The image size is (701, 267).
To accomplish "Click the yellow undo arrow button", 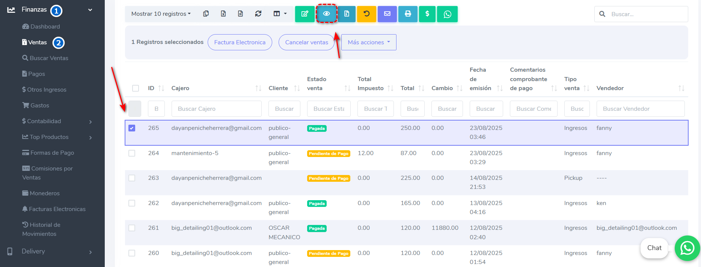I will tap(366, 14).
